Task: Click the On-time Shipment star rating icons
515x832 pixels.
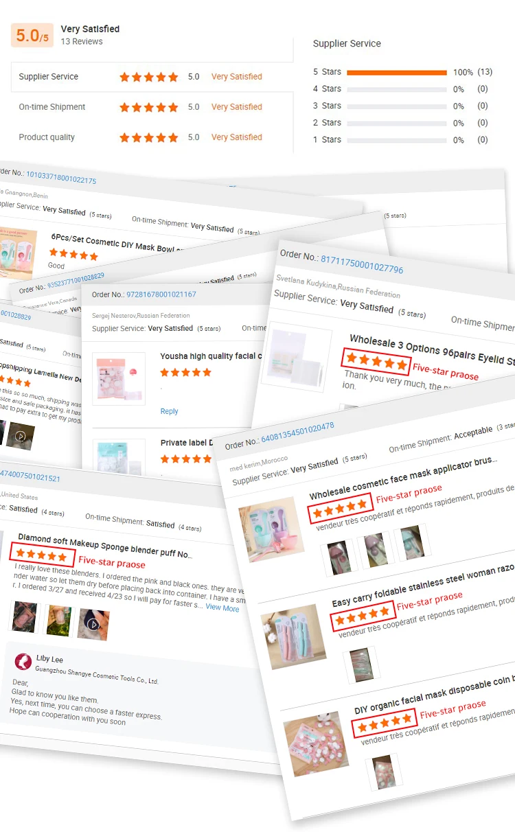Action: (148, 107)
